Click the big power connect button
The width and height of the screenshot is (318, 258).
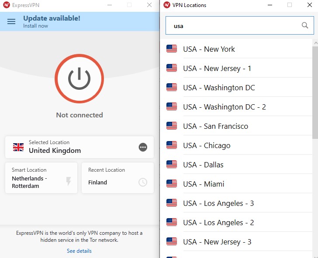click(79, 78)
